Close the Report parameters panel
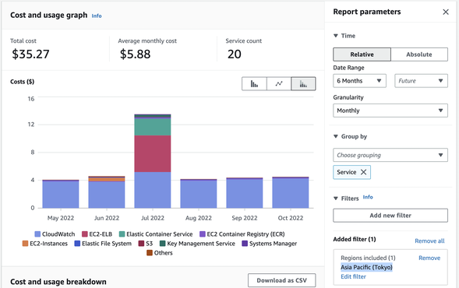Image resolution: width=459 pixels, height=288 pixels. (x=446, y=12)
